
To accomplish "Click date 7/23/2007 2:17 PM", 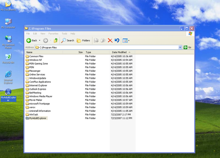I will 121,114.
